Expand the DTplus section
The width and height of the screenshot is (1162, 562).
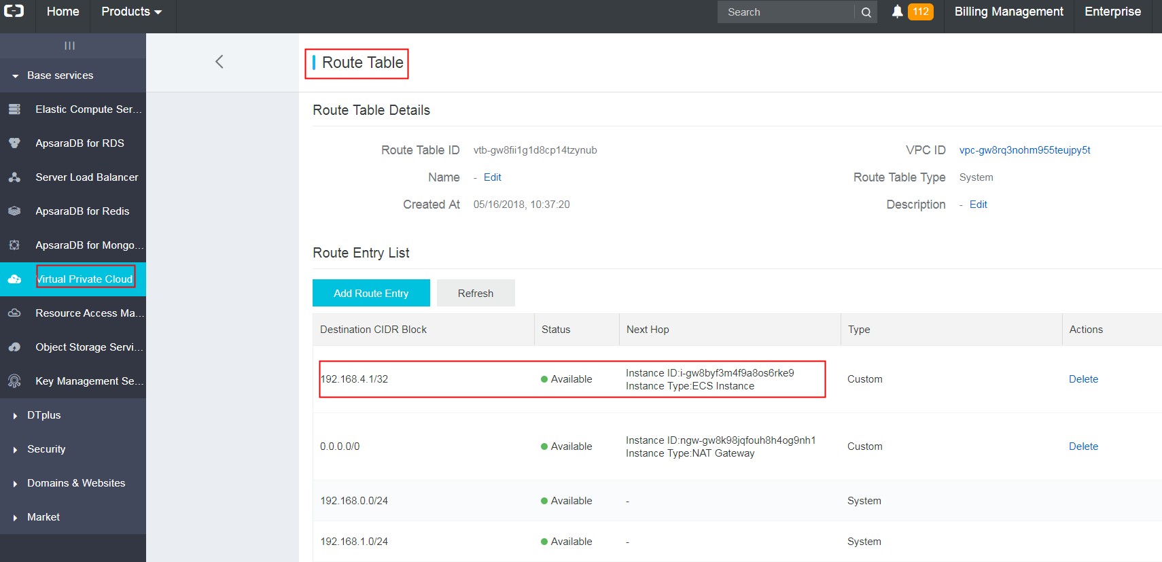point(43,415)
